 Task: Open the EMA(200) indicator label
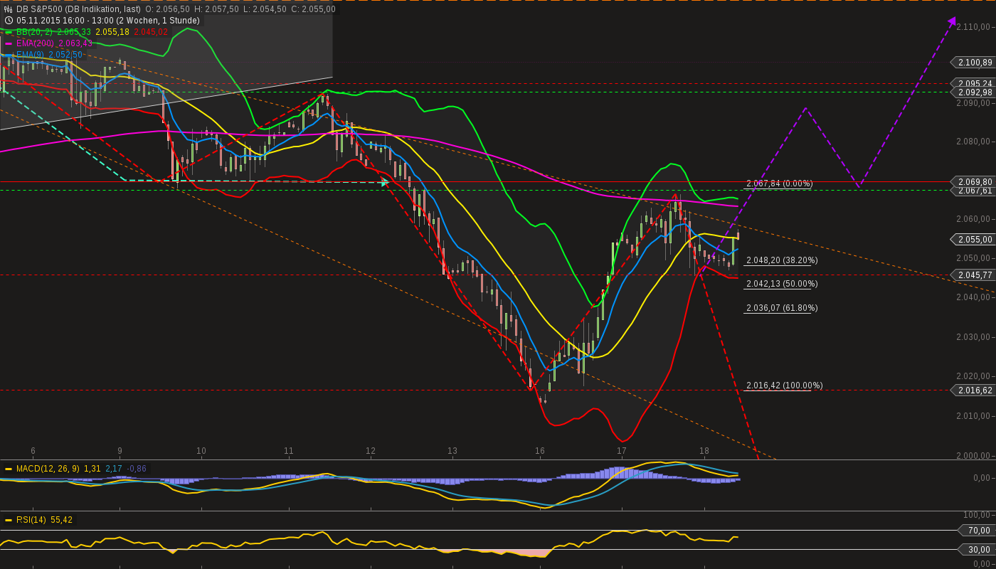[x=36, y=43]
